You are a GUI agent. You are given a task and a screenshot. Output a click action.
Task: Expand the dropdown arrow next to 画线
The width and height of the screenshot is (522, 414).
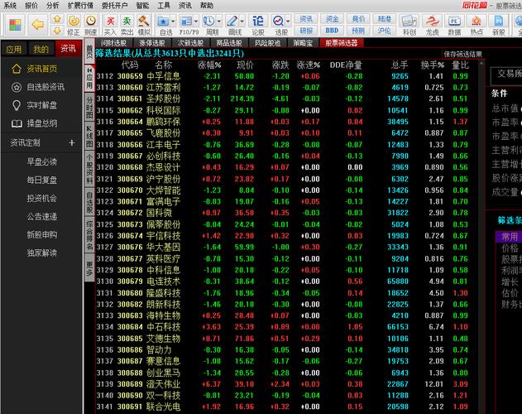(x=242, y=22)
